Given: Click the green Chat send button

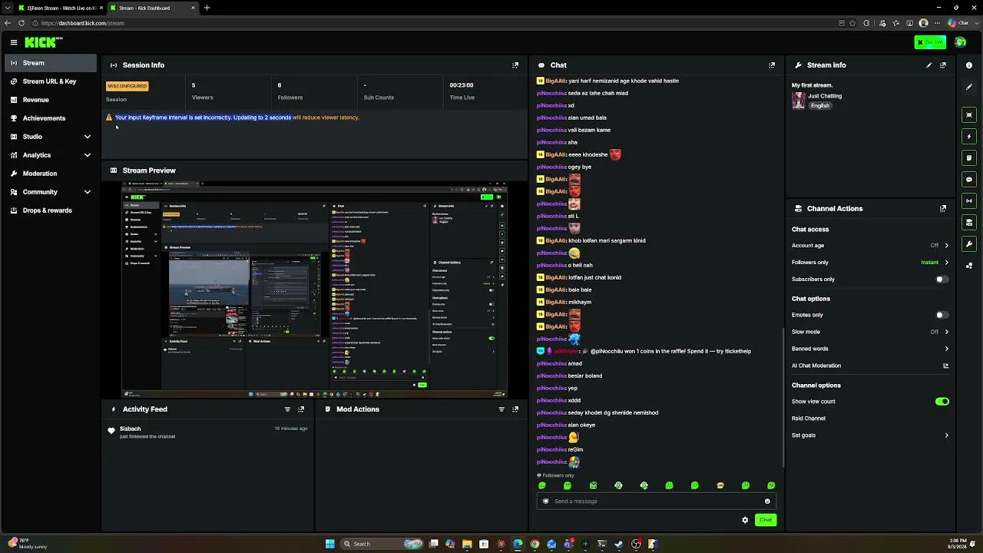Looking at the screenshot, I should coord(766,520).
